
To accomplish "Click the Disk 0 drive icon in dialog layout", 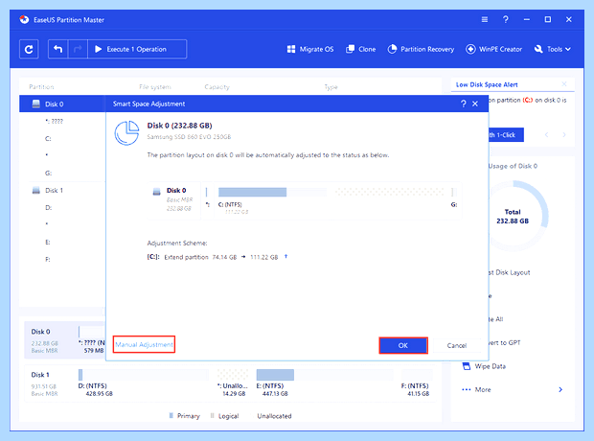I will click(156, 191).
